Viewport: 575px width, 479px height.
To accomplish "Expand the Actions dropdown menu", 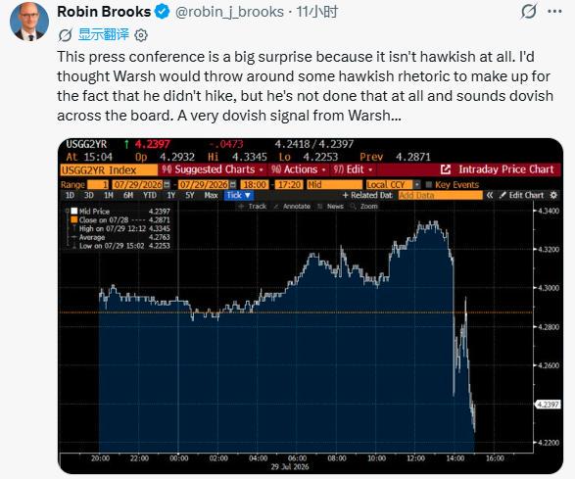I will tap(298, 169).
